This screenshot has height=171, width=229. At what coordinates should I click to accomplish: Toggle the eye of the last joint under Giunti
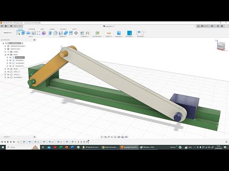coord(10,66)
